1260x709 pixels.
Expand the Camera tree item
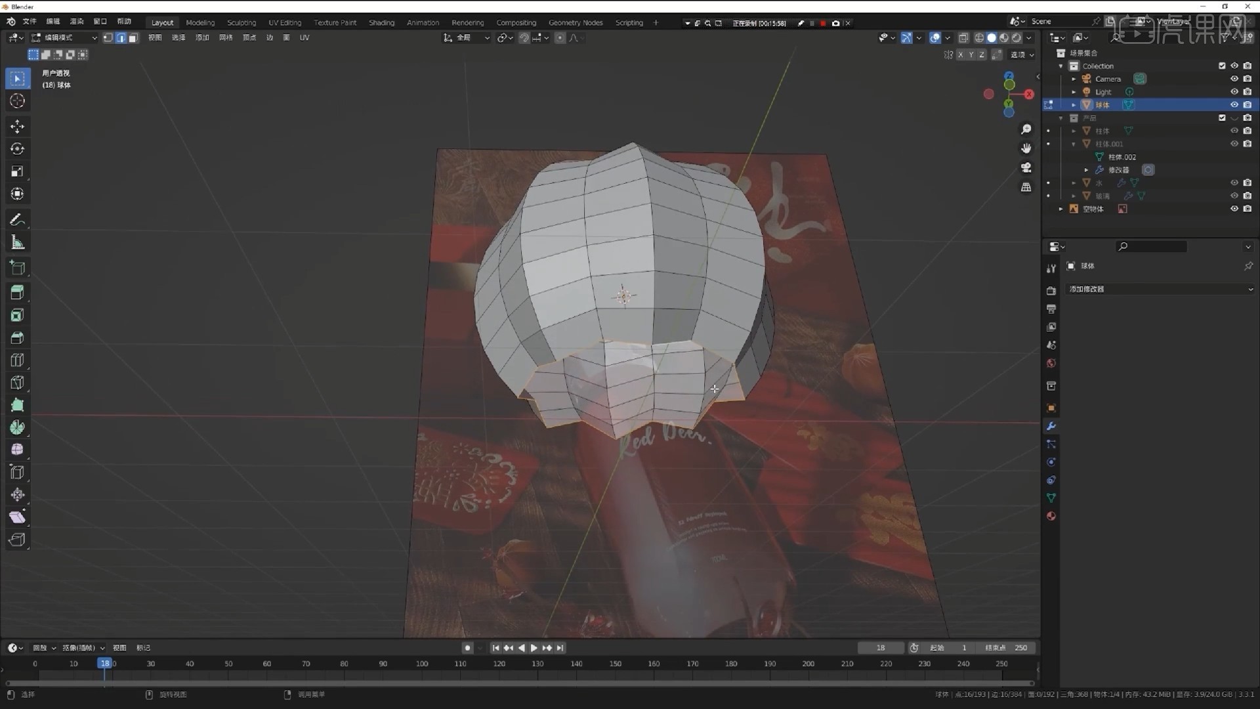click(x=1074, y=79)
